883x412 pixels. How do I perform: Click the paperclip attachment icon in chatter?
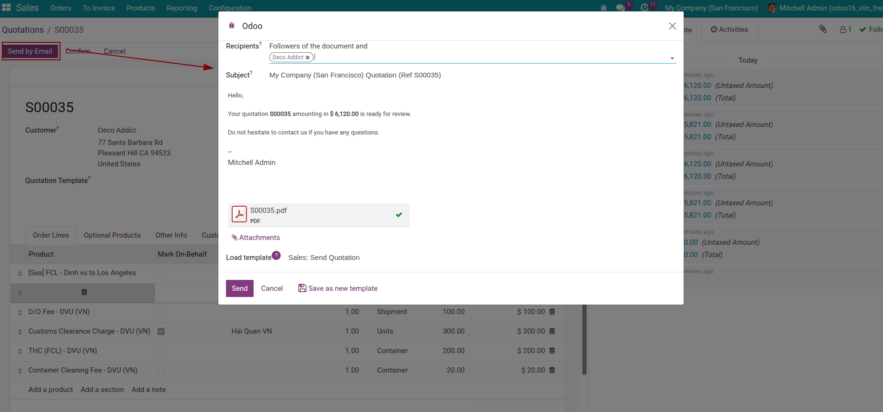click(x=823, y=29)
